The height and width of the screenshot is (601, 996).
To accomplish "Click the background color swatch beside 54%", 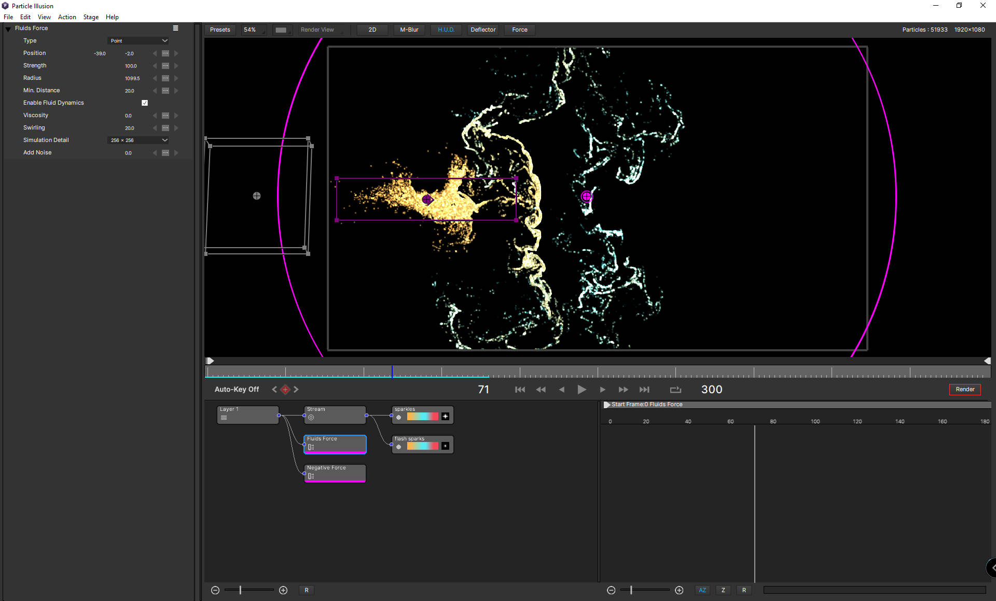I will pos(281,30).
